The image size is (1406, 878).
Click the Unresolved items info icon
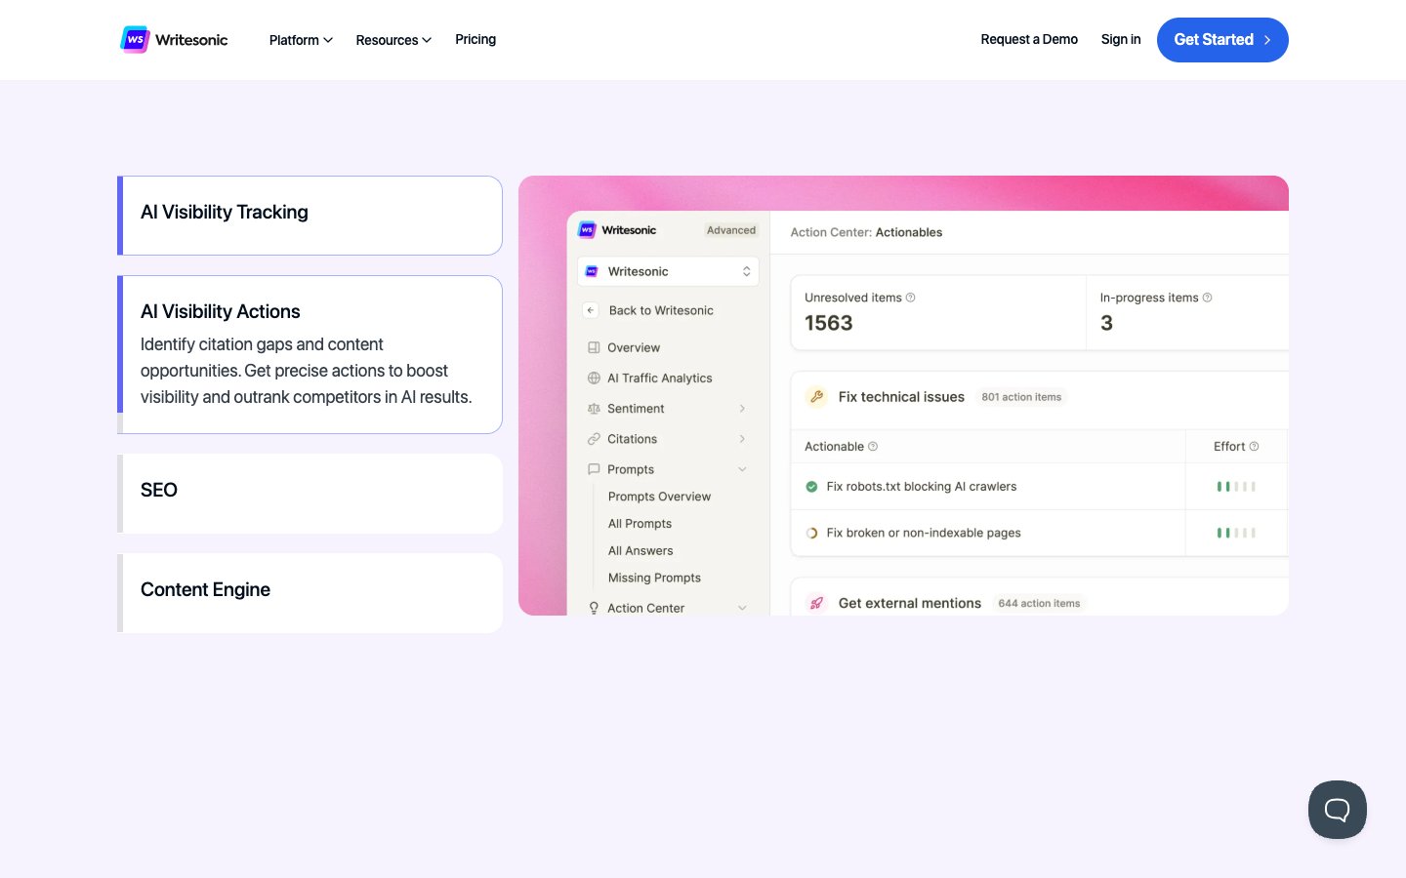911,298
